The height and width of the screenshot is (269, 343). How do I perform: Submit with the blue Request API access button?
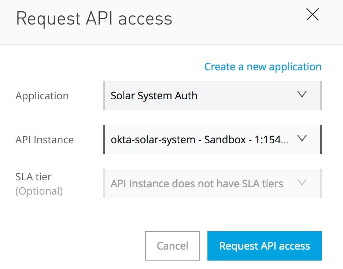coord(264,246)
